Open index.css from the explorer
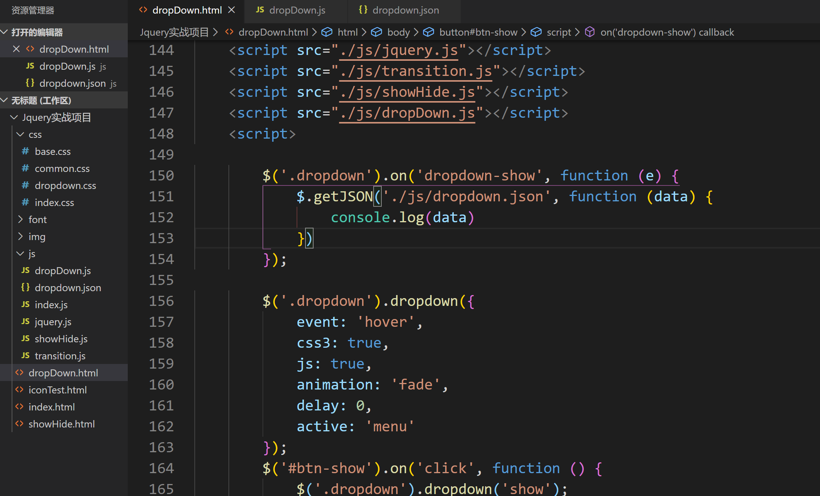This screenshot has width=820, height=496. tap(64, 203)
